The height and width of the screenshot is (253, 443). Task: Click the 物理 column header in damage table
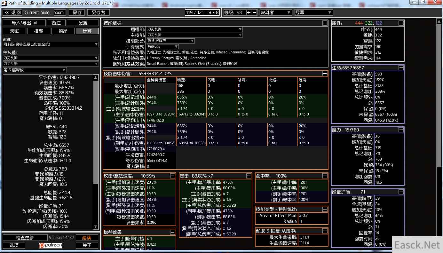coord(181,80)
